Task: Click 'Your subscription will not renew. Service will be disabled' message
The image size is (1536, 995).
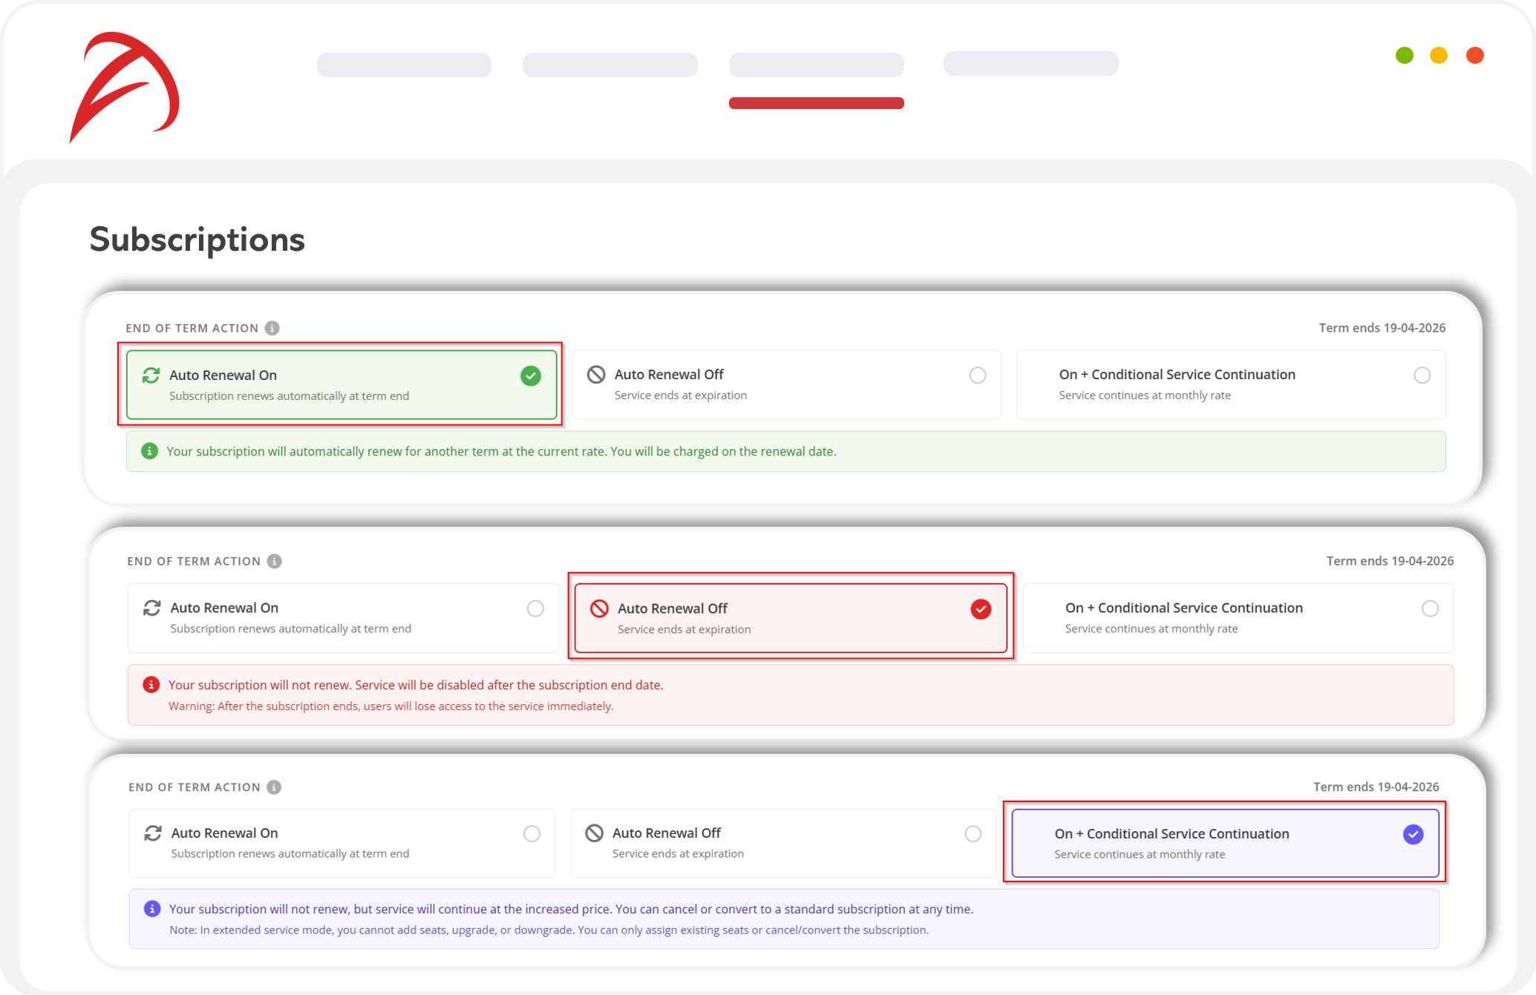Action: tap(416, 686)
